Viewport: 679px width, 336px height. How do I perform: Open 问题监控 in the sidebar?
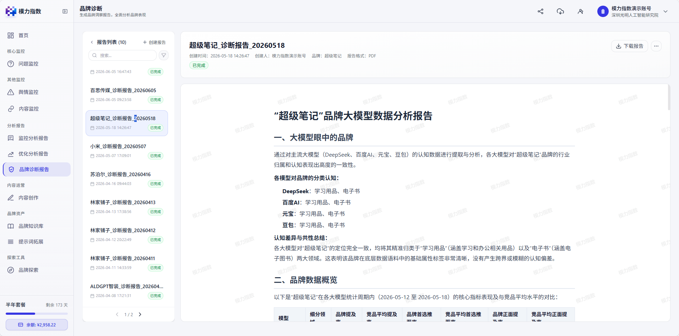click(37, 64)
